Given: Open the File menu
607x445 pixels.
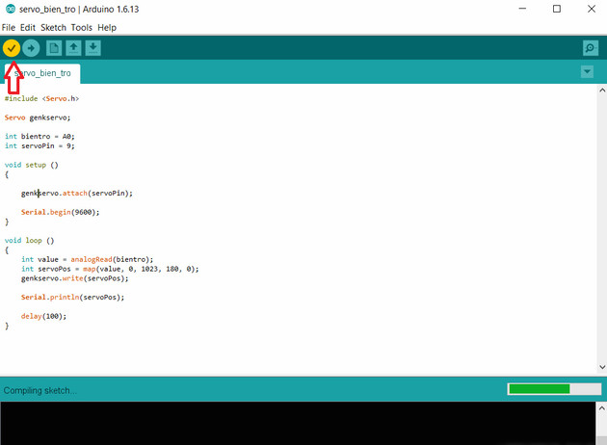Looking at the screenshot, I should pos(9,28).
